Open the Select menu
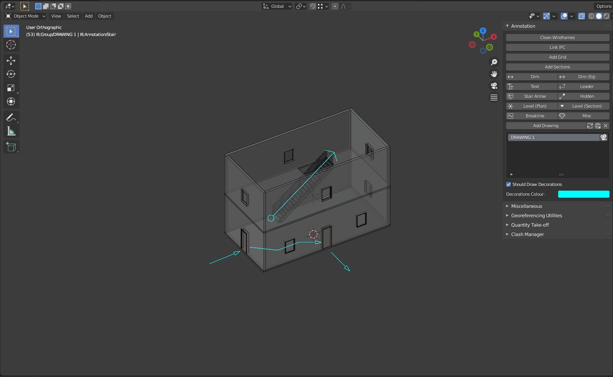The image size is (613, 377). (73, 16)
